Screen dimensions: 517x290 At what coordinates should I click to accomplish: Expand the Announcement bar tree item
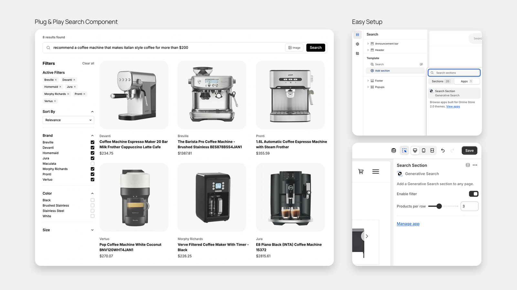tap(368, 44)
